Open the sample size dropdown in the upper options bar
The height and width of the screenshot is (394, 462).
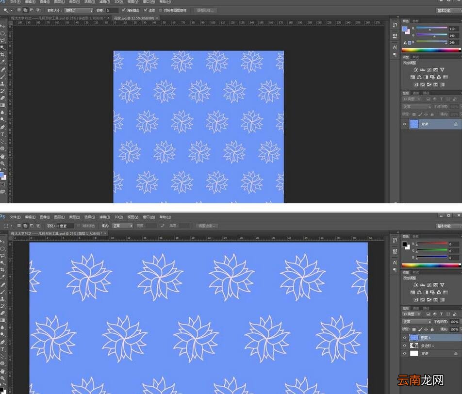click(x=79, y=10)
